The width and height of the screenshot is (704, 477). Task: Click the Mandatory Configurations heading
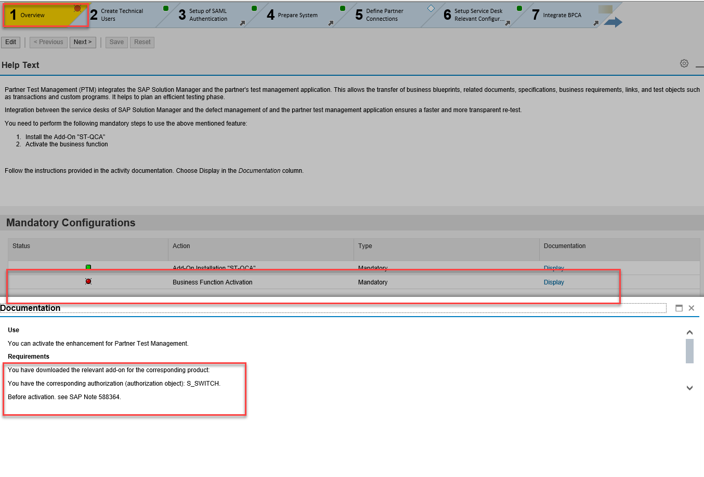[71, 223]
